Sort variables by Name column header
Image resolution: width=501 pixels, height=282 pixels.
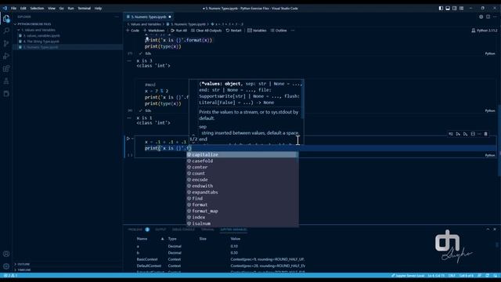click(142, 238)
